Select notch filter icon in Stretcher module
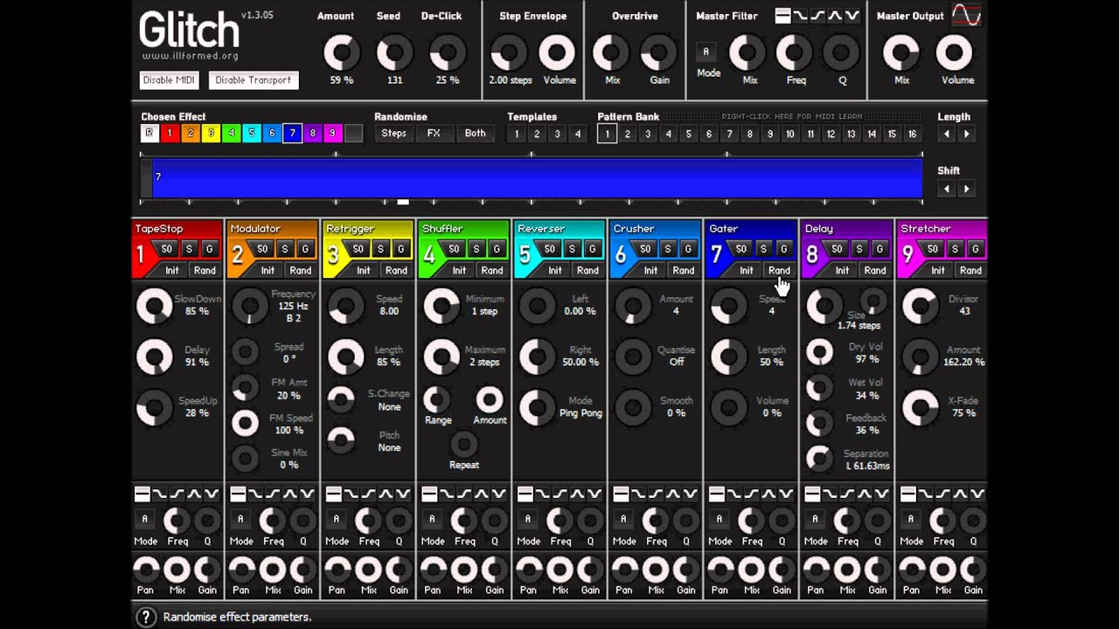1119x629 pixels. 978,494
